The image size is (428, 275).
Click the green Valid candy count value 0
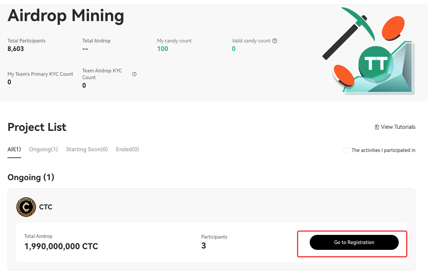(234, 49)
